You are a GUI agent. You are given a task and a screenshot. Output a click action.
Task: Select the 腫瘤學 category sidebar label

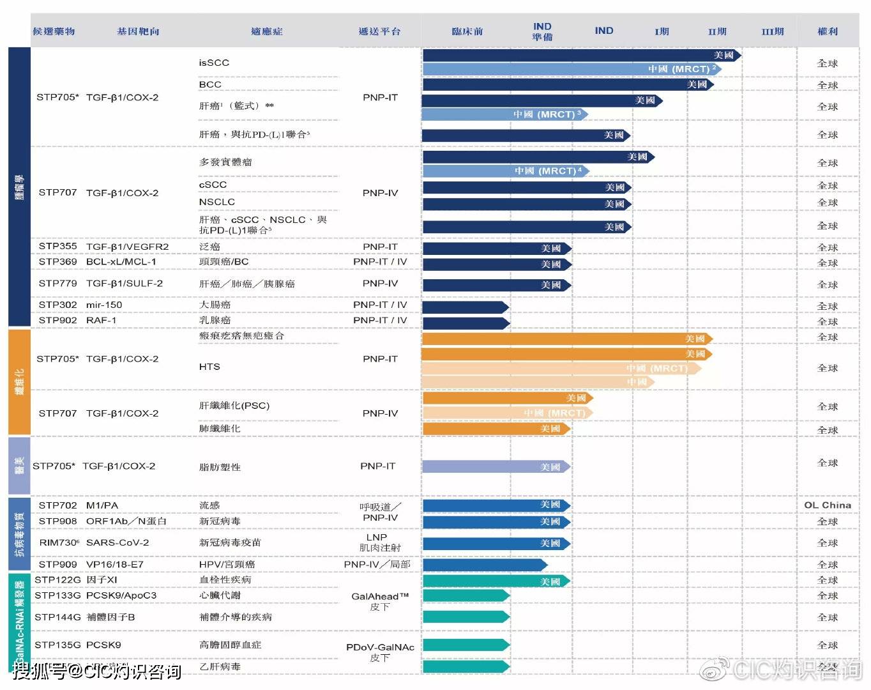pos(20,187)
